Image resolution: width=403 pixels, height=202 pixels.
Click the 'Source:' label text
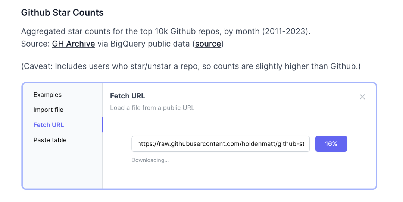[x=35, y=44]
